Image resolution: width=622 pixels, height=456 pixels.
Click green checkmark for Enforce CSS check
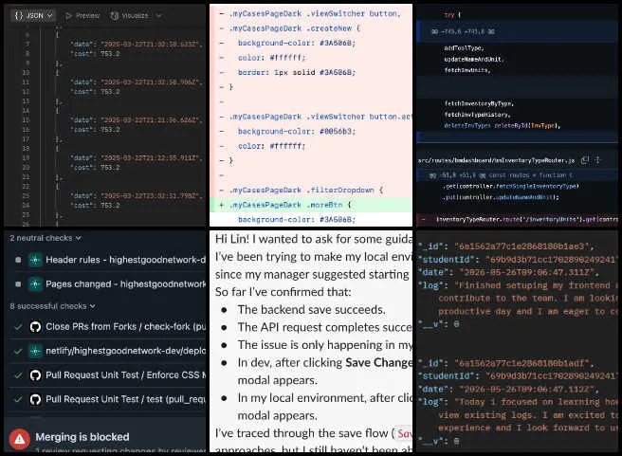18,375
